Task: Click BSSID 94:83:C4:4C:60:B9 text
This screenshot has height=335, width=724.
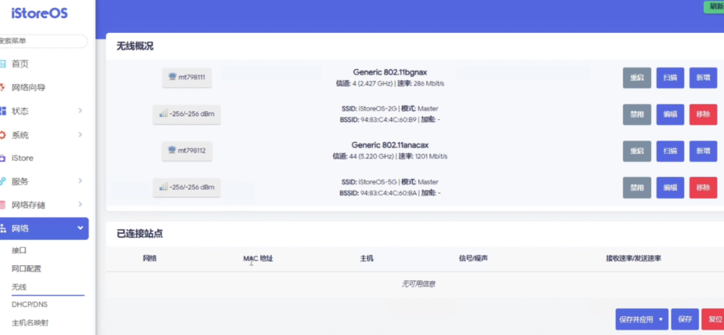Action: (x=377, y=119)
